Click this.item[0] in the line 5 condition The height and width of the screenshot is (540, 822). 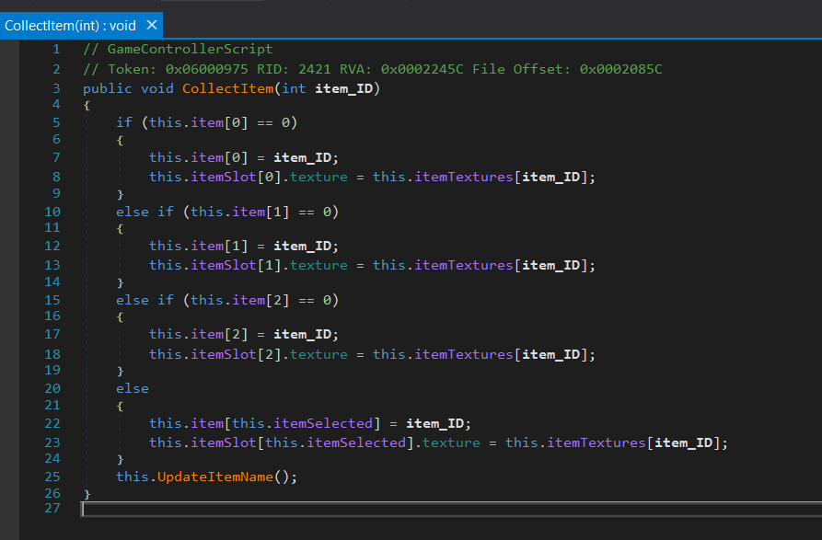[x=199, y=122]
